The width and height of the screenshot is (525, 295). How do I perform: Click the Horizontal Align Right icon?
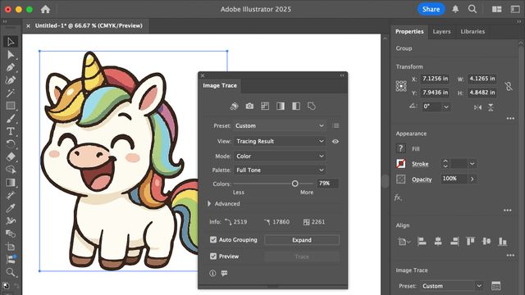coord(454,241)
